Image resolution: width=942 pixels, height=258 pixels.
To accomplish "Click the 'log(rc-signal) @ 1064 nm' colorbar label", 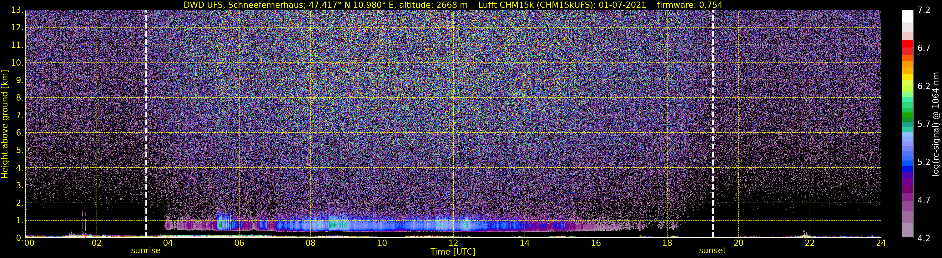I will (x=935, y=124).
